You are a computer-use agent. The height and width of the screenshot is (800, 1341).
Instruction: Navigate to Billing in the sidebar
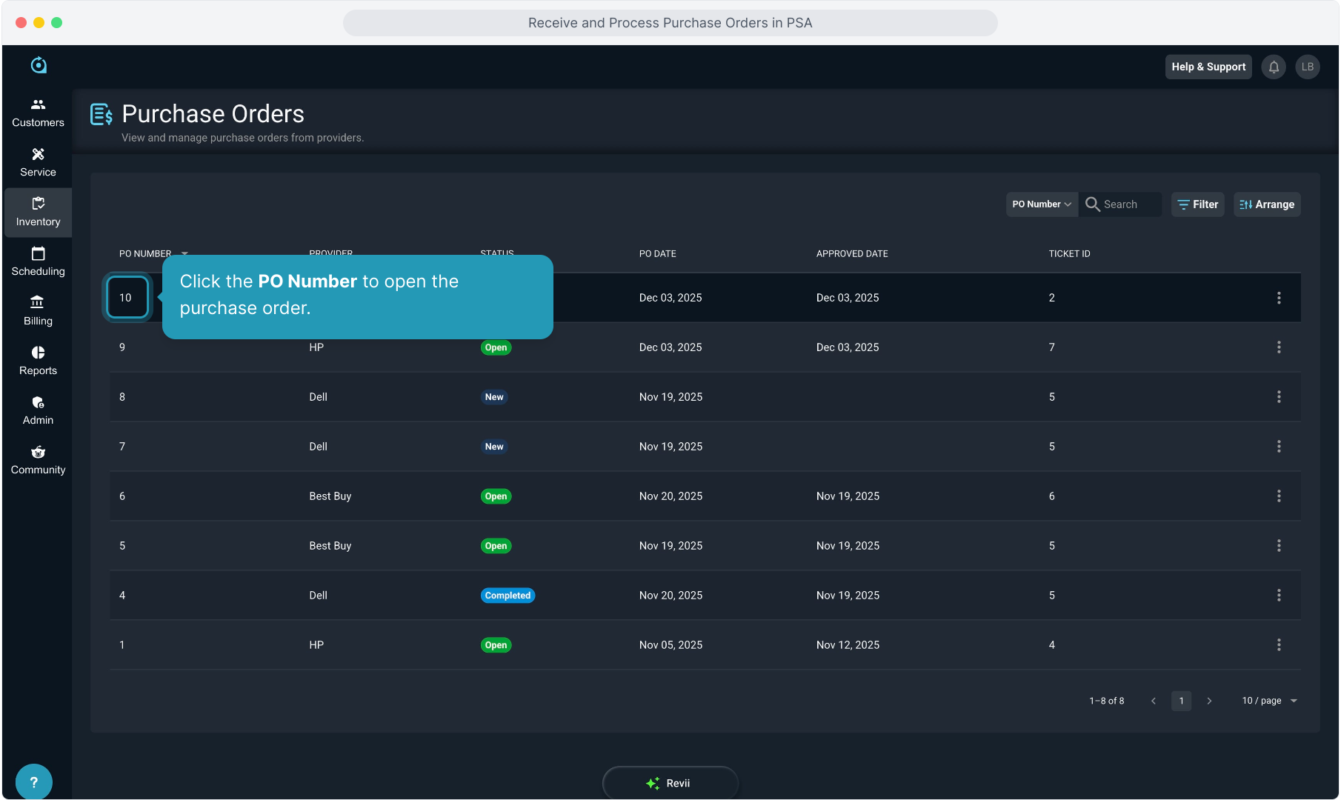tap(38, 311)
